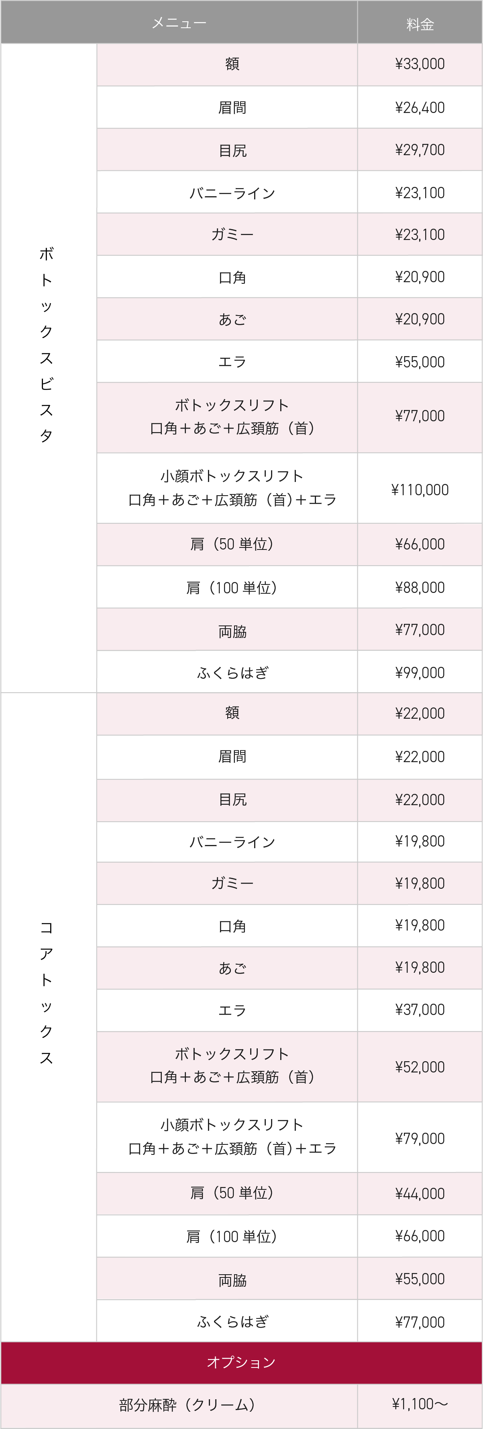Click the メニュー column header

179,22
